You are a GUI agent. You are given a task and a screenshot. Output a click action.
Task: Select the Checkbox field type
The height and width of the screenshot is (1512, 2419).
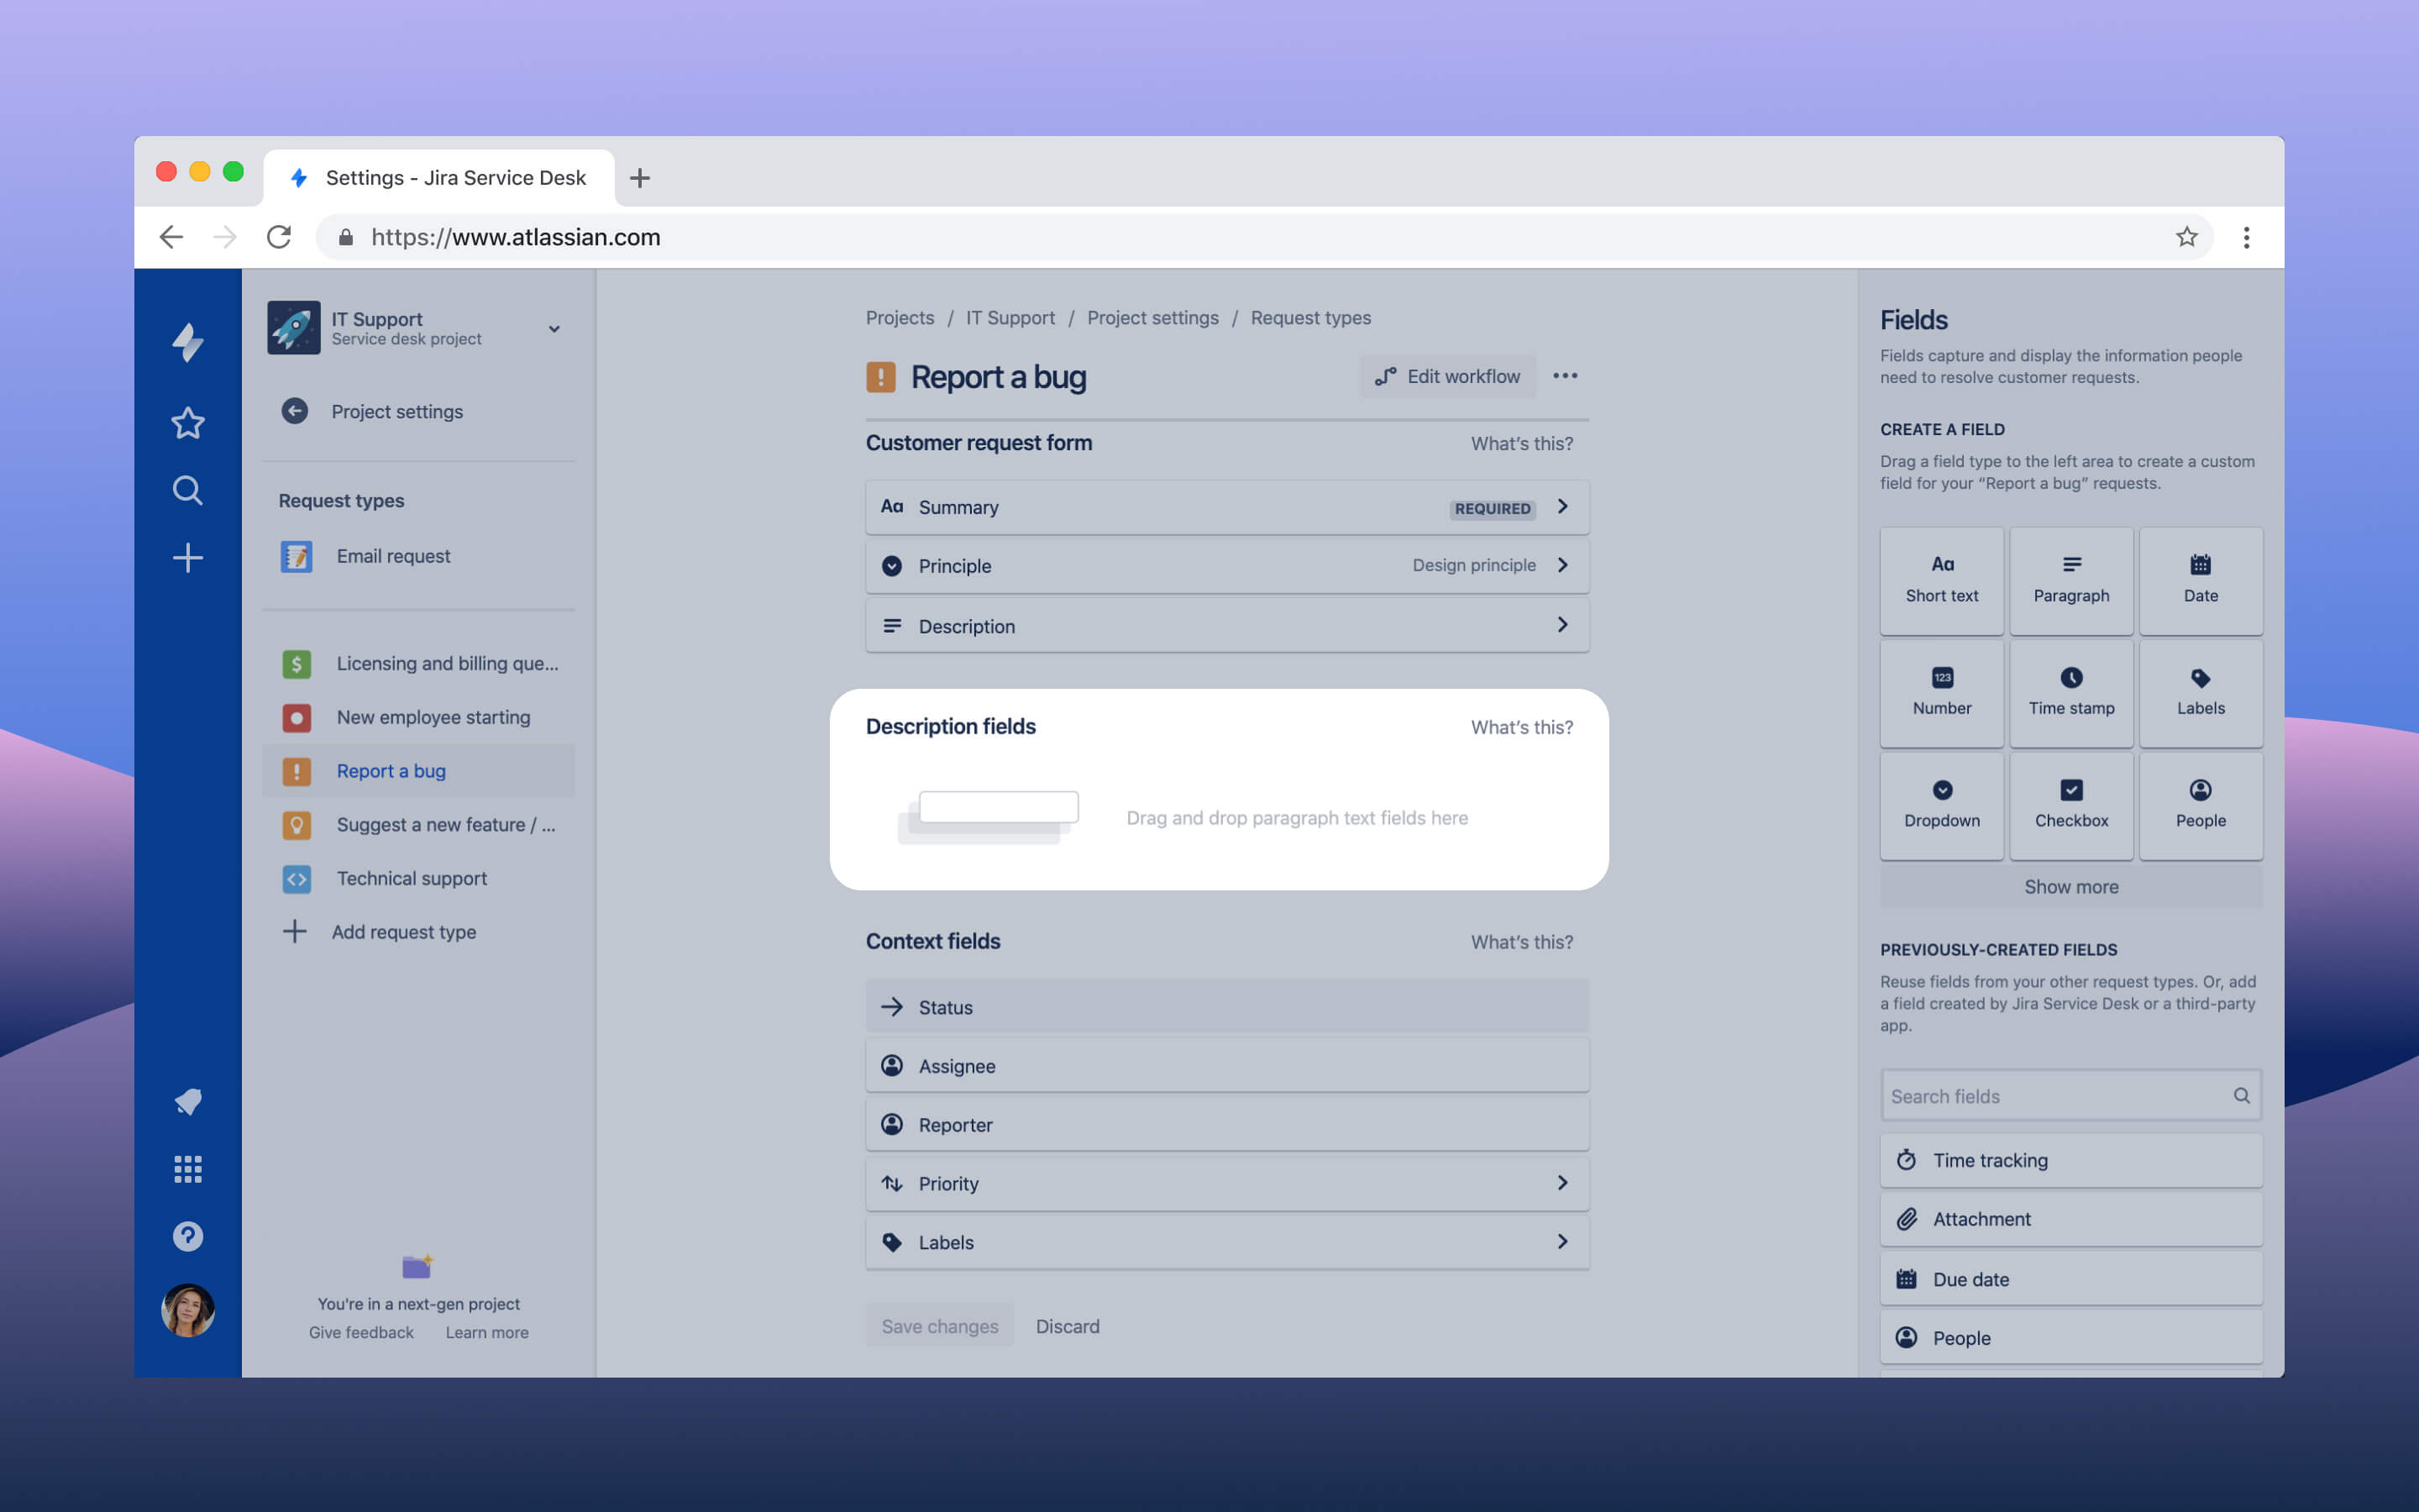(2071, 806)
